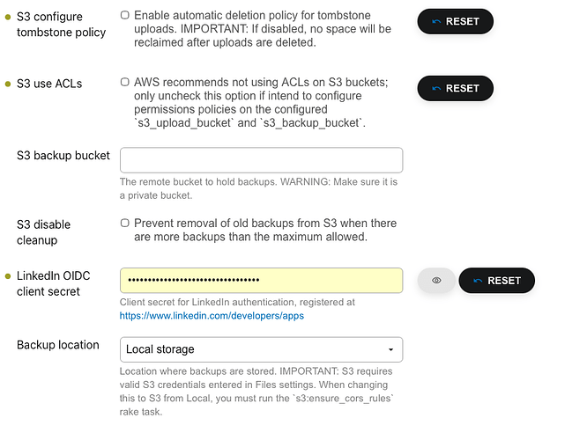Toggle the S3 use ACLs checkbox
Viewport: 587px width, 440px height.
[x=124, y=82]
